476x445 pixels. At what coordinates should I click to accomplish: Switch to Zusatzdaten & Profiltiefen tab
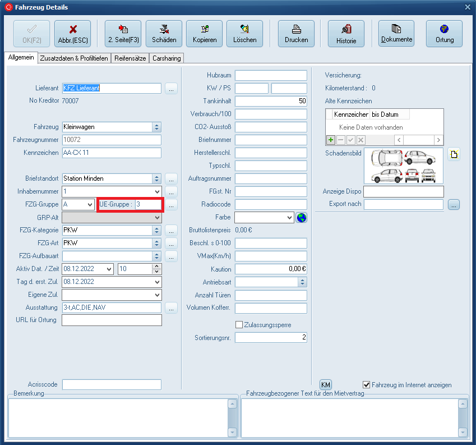point(74,58)
